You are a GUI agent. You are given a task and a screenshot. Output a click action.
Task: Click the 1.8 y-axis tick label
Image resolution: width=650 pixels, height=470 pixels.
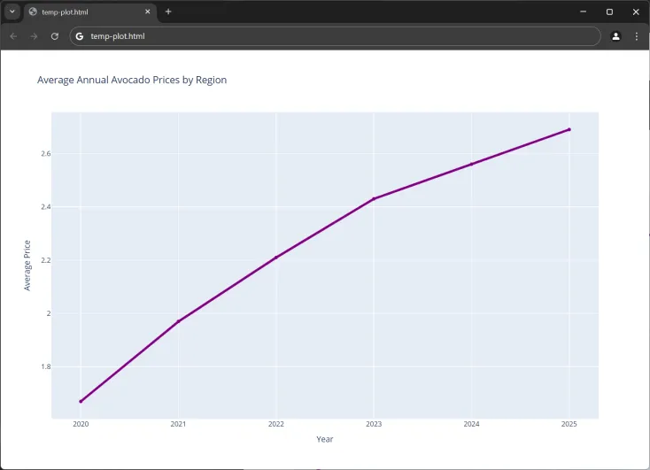click(45, 366)
